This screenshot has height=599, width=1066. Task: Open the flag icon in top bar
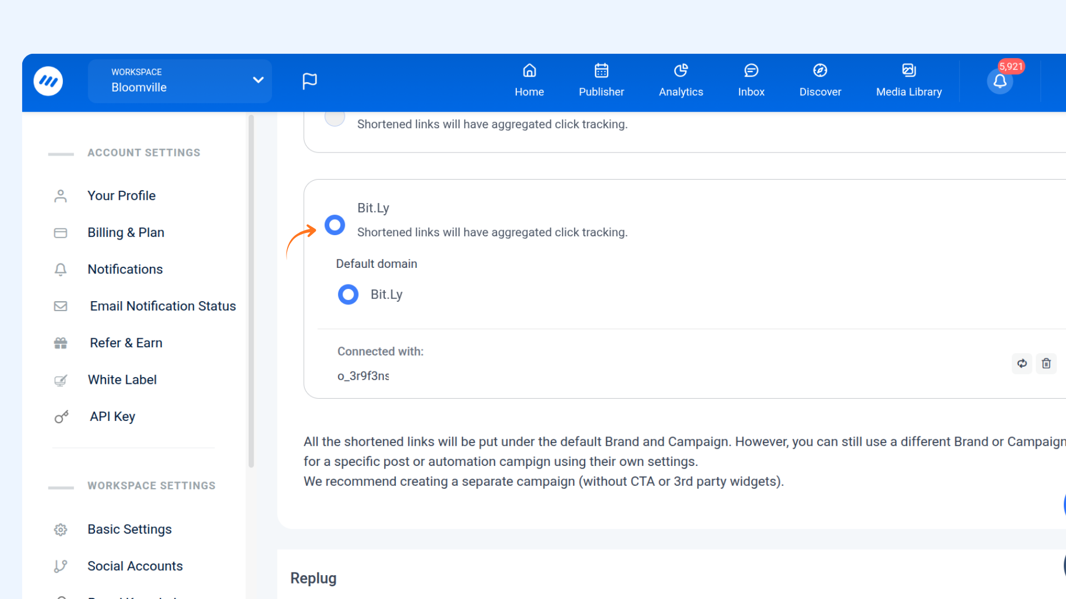pyautogui.click(x=309, y=81)
